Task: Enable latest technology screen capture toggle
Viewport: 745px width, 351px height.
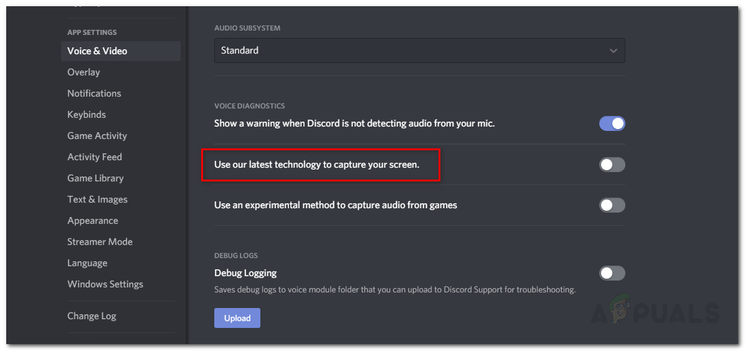Action: 612,165
